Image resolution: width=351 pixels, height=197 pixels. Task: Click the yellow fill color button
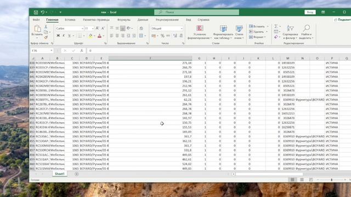[x=90, y=36]
